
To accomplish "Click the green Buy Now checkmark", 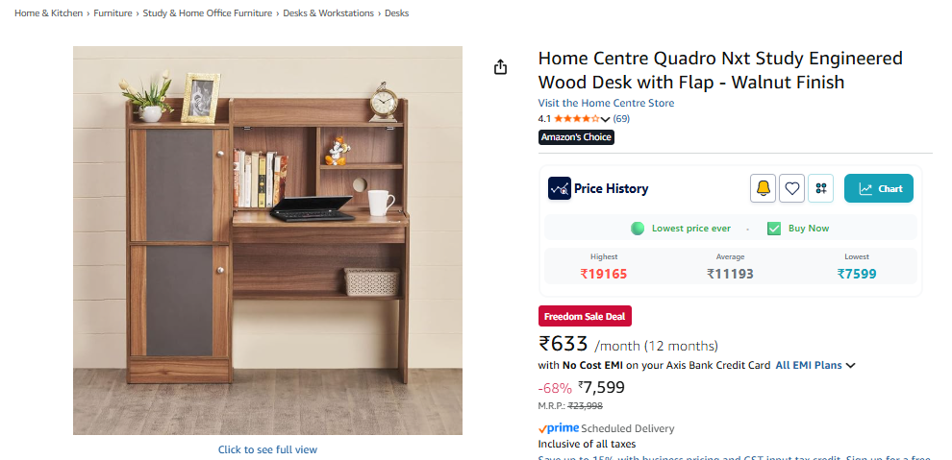I will 773,229.
